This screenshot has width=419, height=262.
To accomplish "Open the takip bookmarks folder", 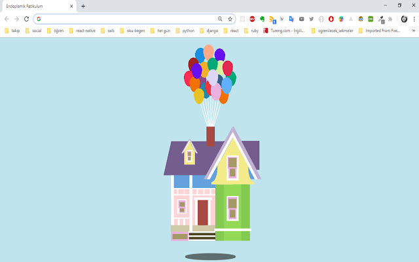I will point(12,31).
